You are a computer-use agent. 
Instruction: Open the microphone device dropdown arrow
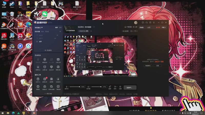68,87
